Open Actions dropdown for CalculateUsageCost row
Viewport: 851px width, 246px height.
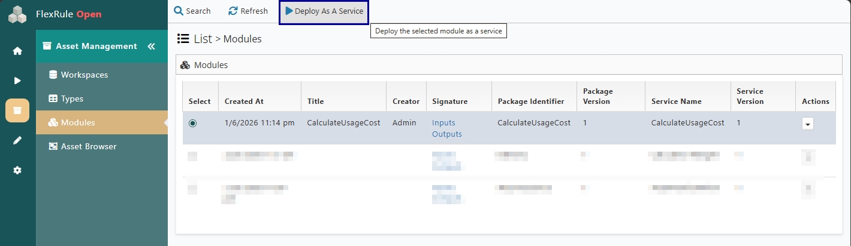(x=808, y=124)
